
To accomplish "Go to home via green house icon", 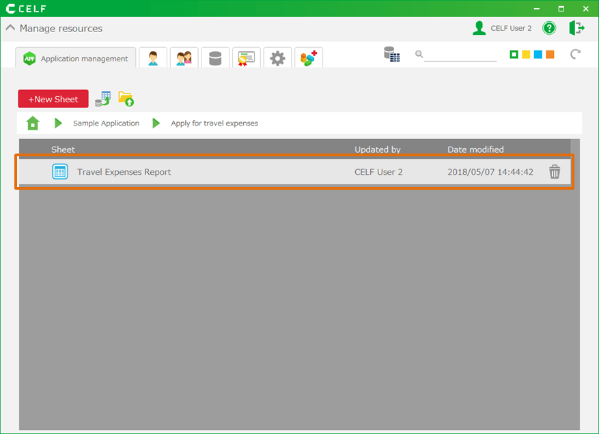I will (33, 124).
